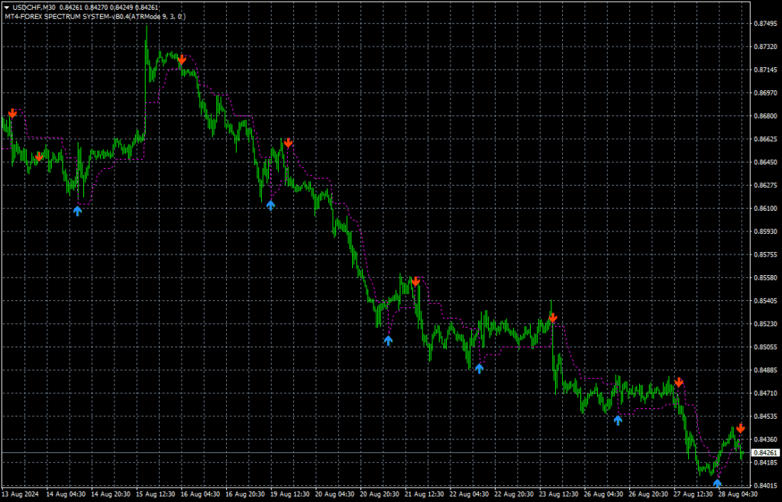782x502 pixels.
Task: Click the 0.87495 value on price scale
Action: 764,24
